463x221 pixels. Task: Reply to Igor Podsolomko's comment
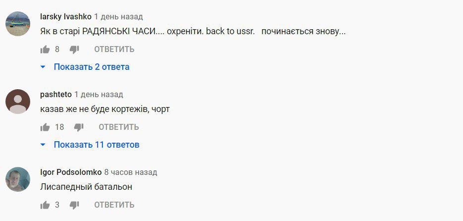coord(114,205)
